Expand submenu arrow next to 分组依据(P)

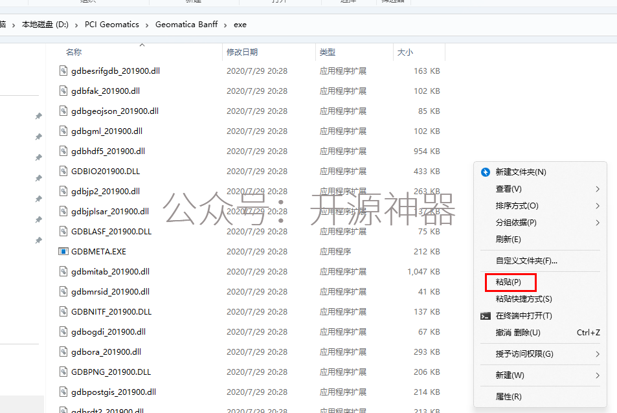(x=598, y=223)
